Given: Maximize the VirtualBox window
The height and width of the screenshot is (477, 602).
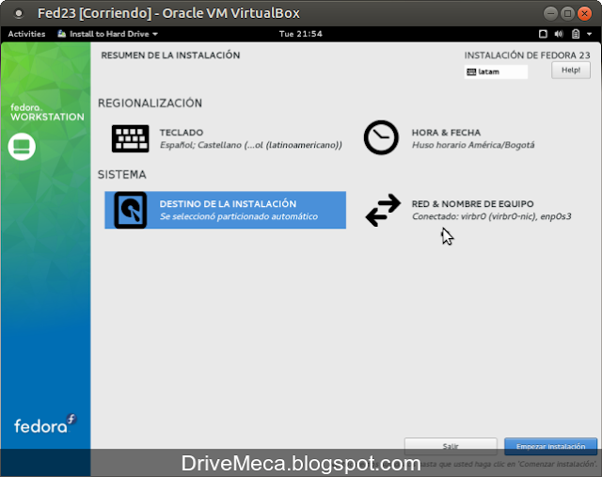Looking at the screenshot, I should (567, 14).
